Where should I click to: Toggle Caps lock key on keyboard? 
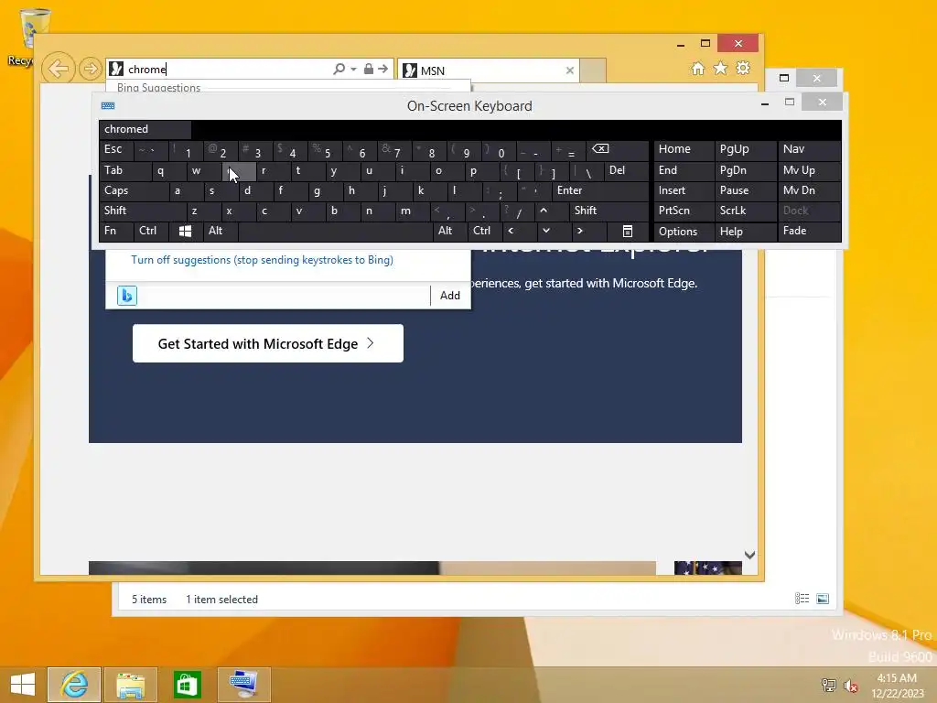point(134,190)
